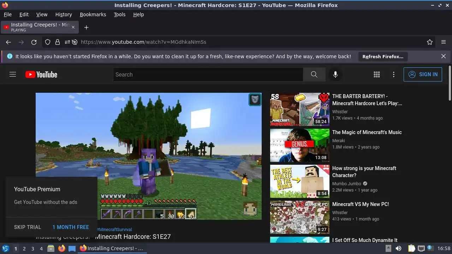Viewport: 452px width, 254px height.
Task: Open YouTube settings three-dot menu
Action: [394, 74]
